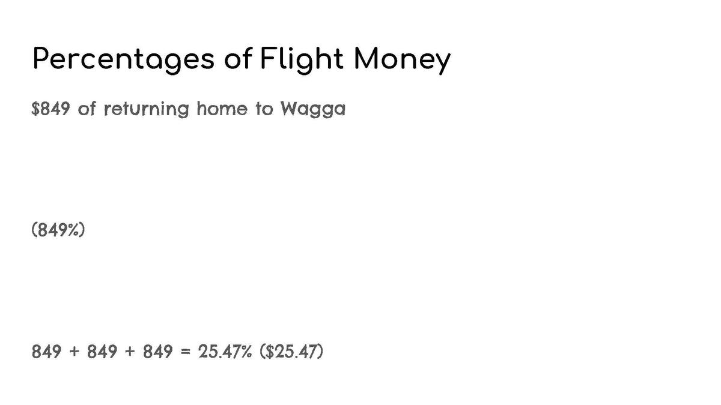Click the second 849 in the sum
This screenshot has height=405, width=721.
[x=102, y=351]
